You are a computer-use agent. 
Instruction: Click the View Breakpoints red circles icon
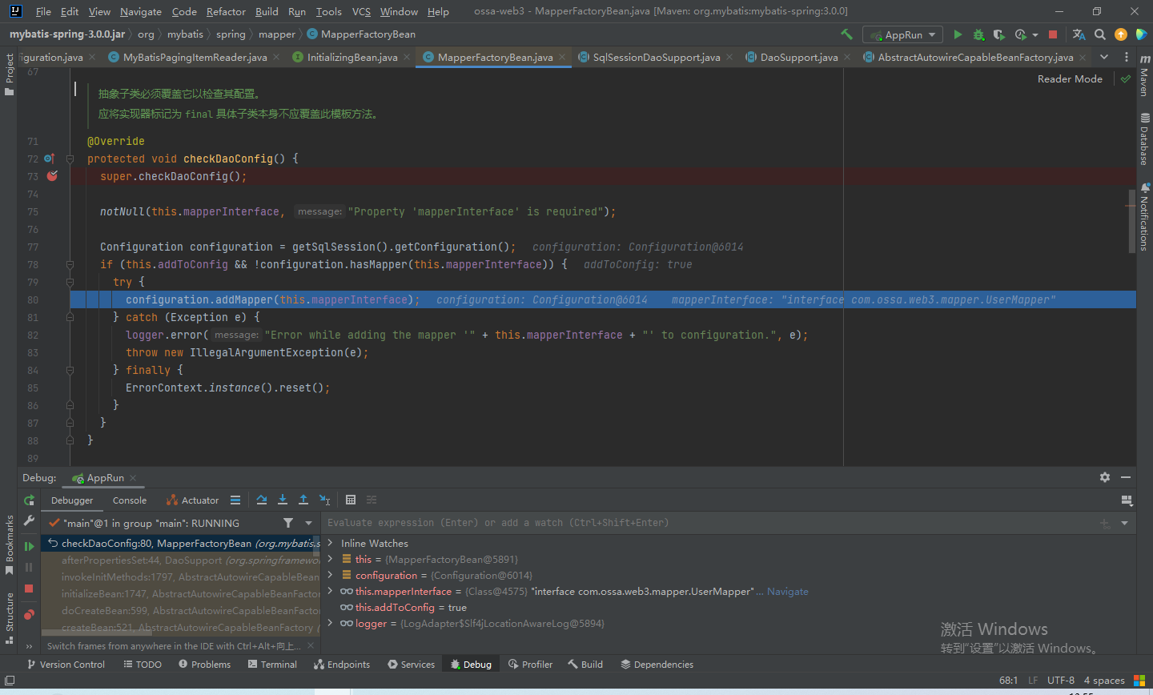pos(30,615)
